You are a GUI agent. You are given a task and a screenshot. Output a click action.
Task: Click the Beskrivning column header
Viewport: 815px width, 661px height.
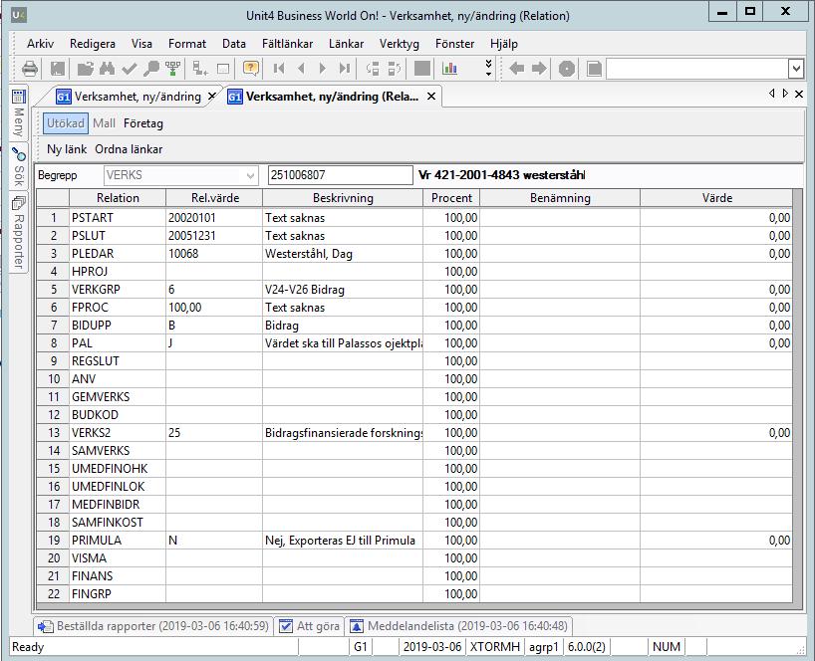point(343,198)
